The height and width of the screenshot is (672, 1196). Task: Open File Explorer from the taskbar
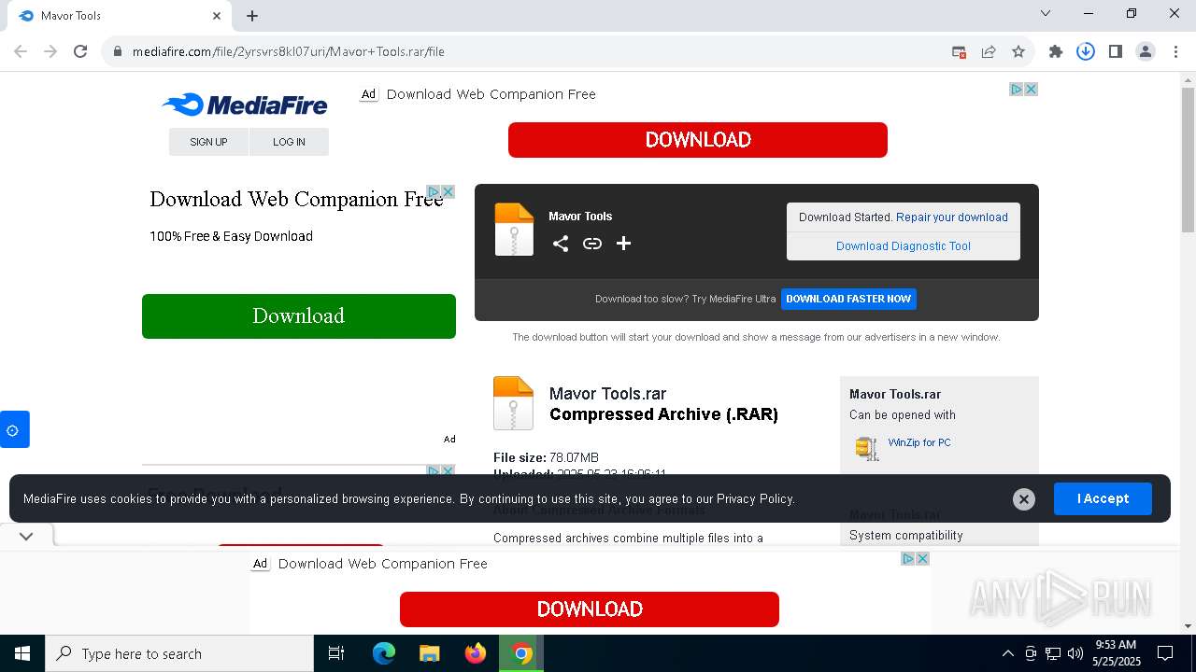coord(430,653)
